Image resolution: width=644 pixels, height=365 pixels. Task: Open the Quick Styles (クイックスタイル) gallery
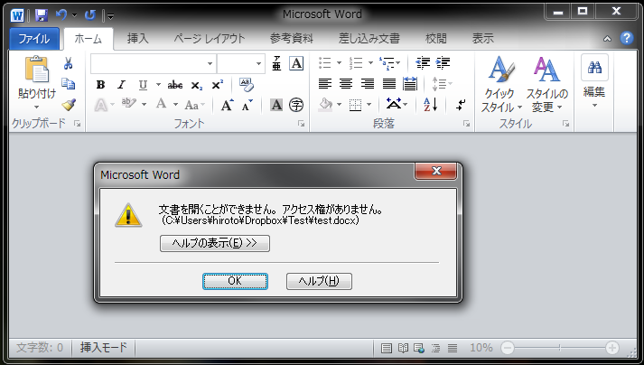(x=500, y=84)
